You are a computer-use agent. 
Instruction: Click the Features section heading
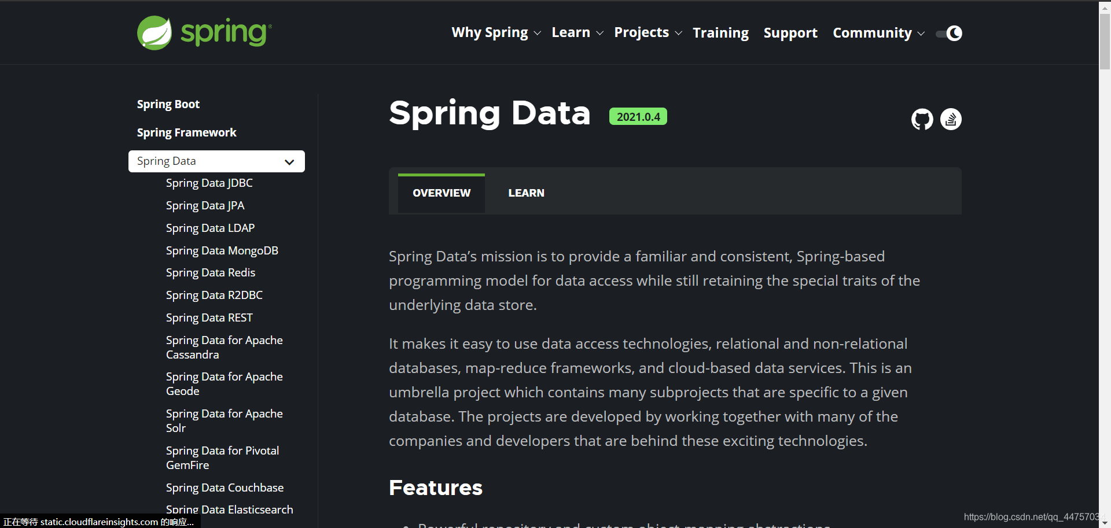[x=436, y=488]
